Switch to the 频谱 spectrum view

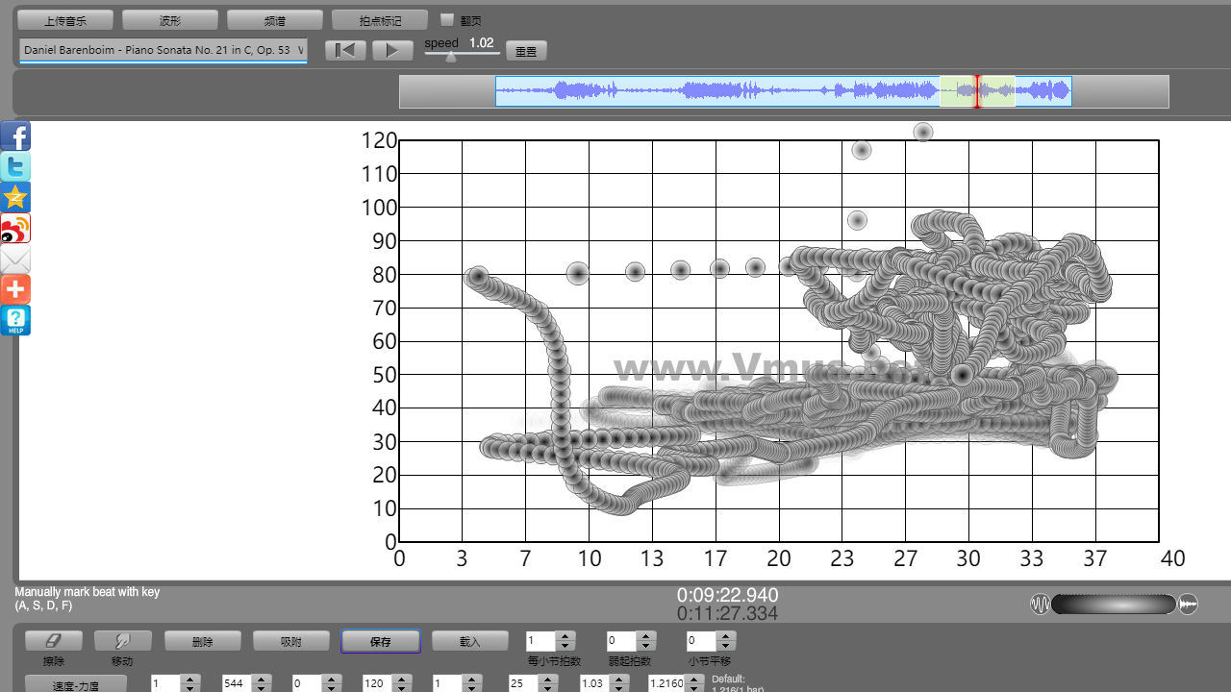coord(274,20)
